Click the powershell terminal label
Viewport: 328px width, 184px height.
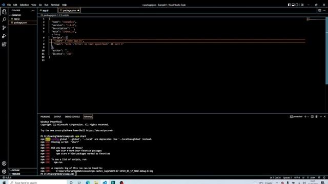pos(296,117)
